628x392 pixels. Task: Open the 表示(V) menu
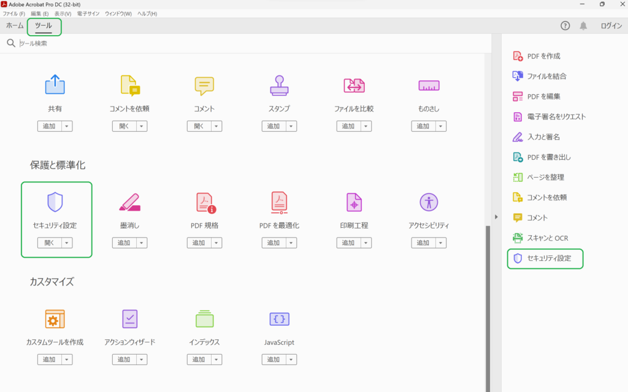pos(63,13)
